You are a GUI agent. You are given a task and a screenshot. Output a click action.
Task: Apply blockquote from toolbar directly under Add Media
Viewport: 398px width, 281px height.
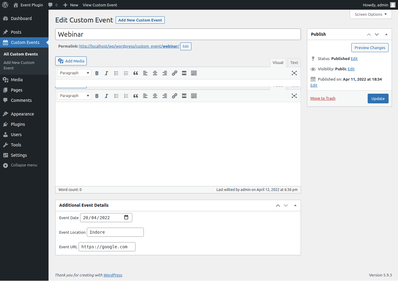point(136,73)
